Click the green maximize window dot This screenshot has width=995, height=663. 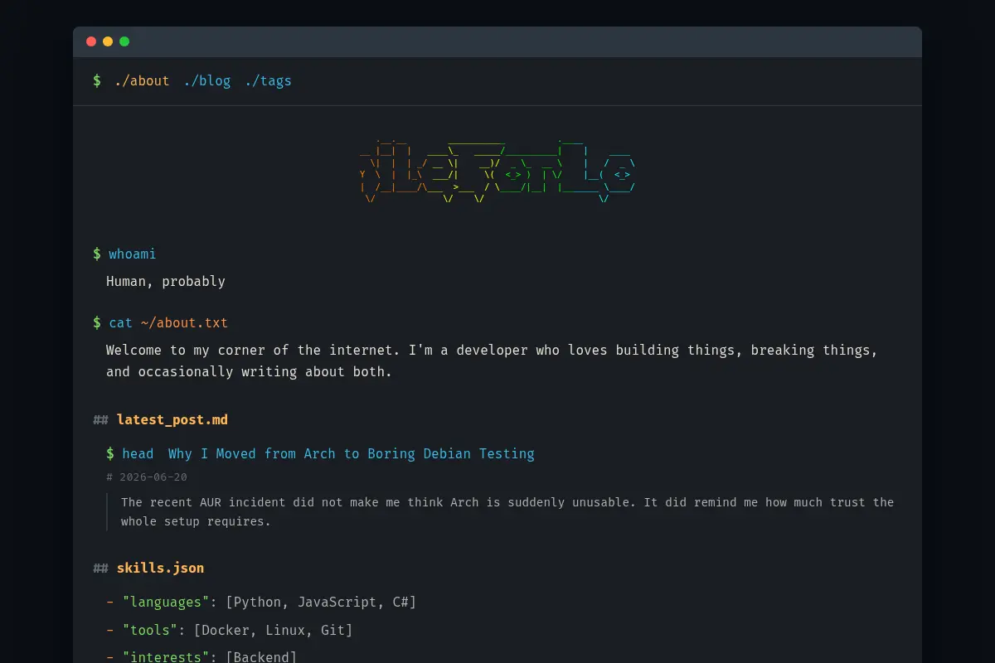(x=124, y=41)
